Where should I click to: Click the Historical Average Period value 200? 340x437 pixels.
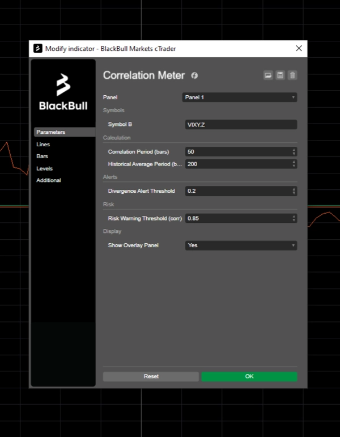192,164
